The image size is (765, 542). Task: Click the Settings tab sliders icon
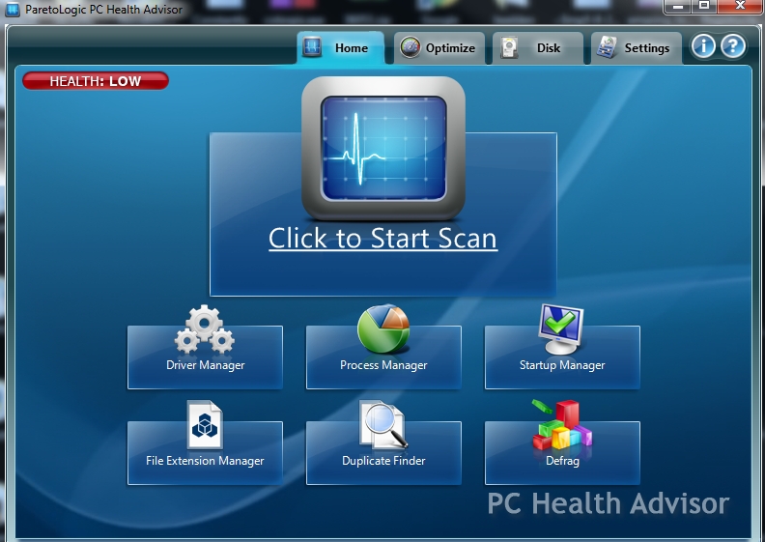click(607, 47)
